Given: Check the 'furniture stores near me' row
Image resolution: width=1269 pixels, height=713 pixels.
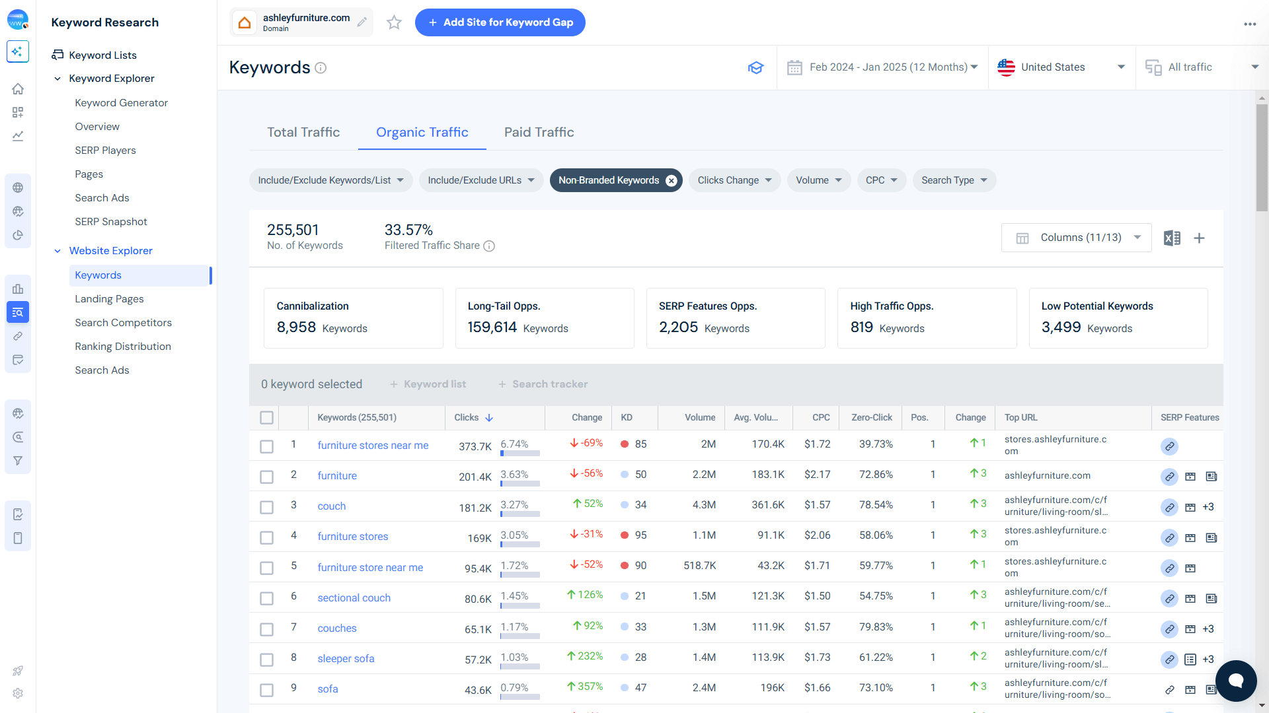Looking at the screenshot, I should [266, 446].
